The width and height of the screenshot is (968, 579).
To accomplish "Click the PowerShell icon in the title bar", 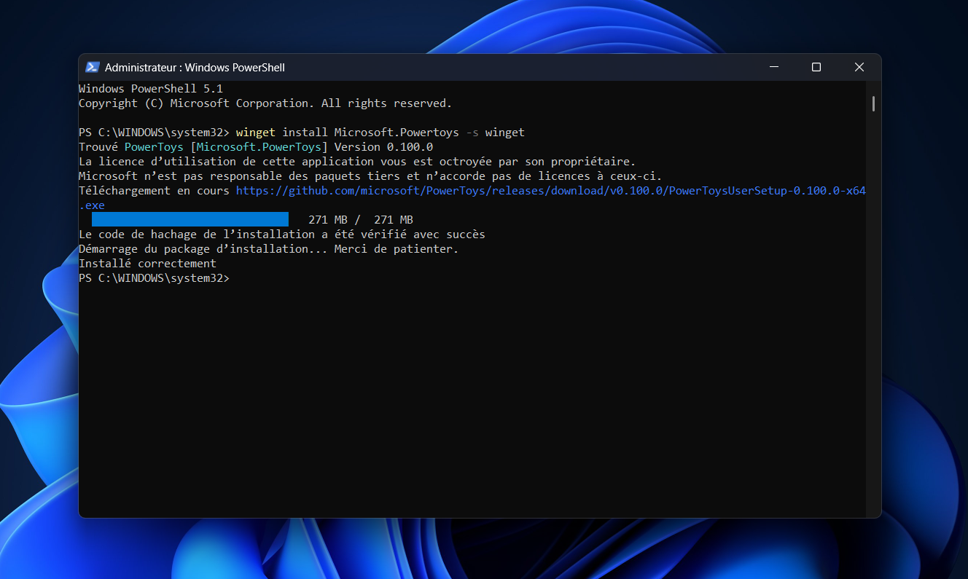I will pyautogui.click(x=92, y=67).
